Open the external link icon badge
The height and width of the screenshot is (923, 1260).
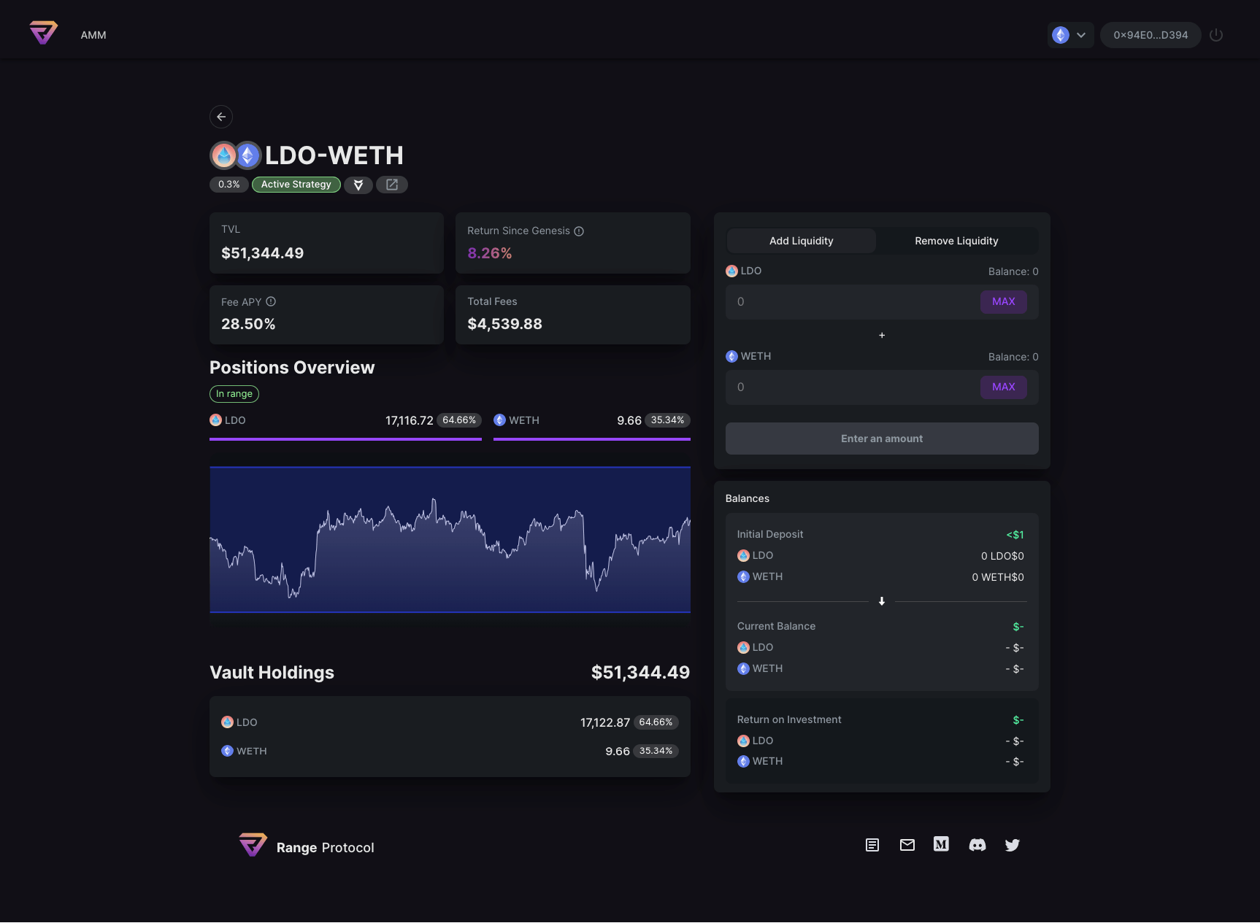(x=392, y=185)
